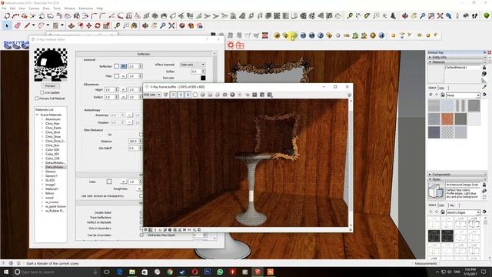Screen dimensions: 492x277
Task: Choose the Rotate tool
Action: click(x=98, y=25)
